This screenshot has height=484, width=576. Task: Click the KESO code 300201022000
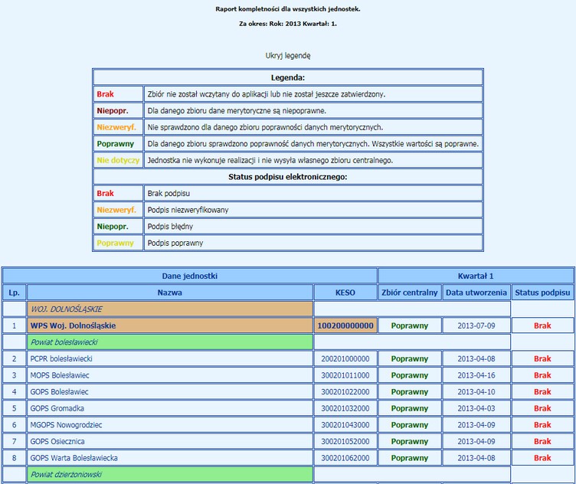pos(345,391)
